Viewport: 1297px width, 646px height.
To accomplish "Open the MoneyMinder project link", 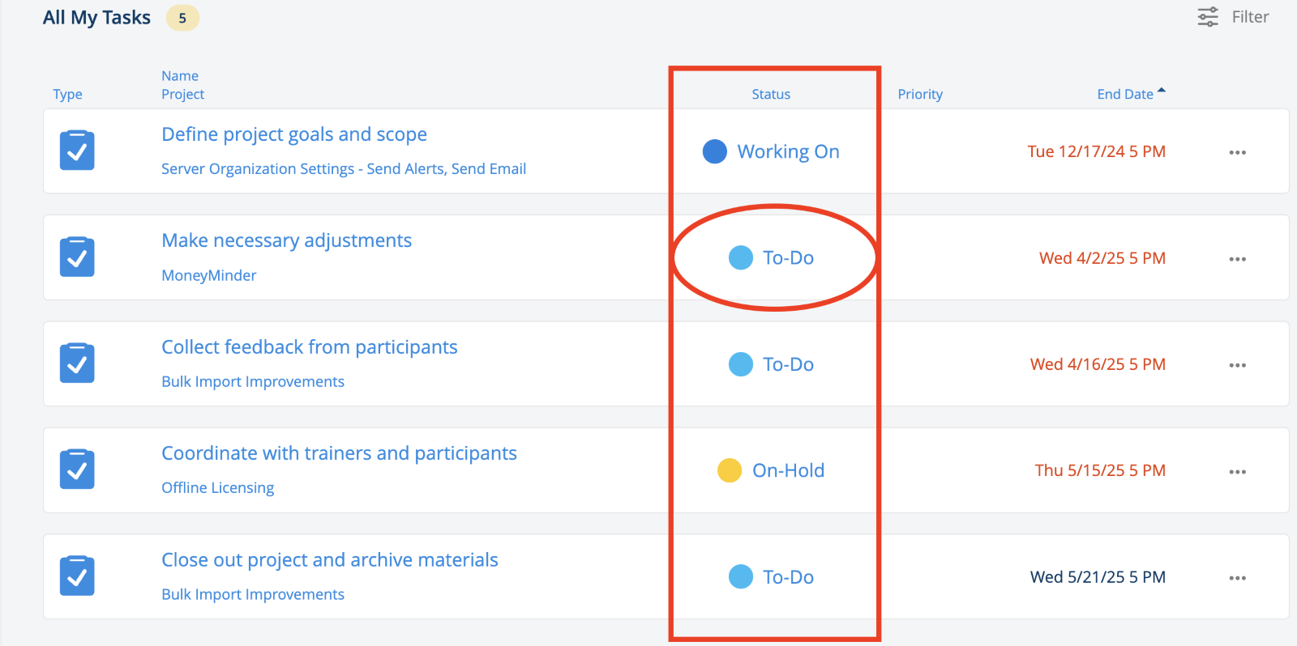I will (209, 275).
